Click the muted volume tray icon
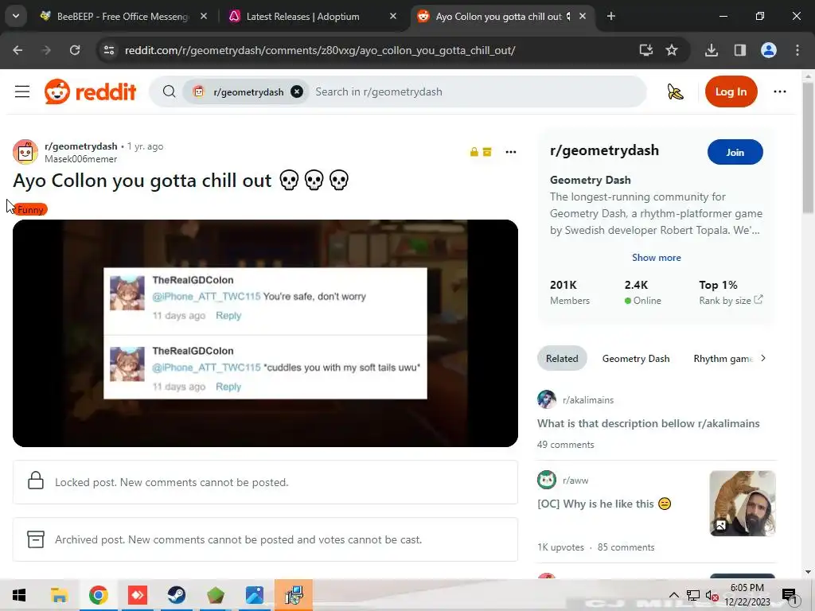This screenshot has width=815, height=611. [712, 595]
